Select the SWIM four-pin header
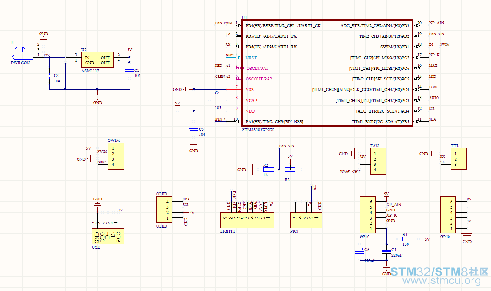The image size is (491, 291). pos(116,156)
